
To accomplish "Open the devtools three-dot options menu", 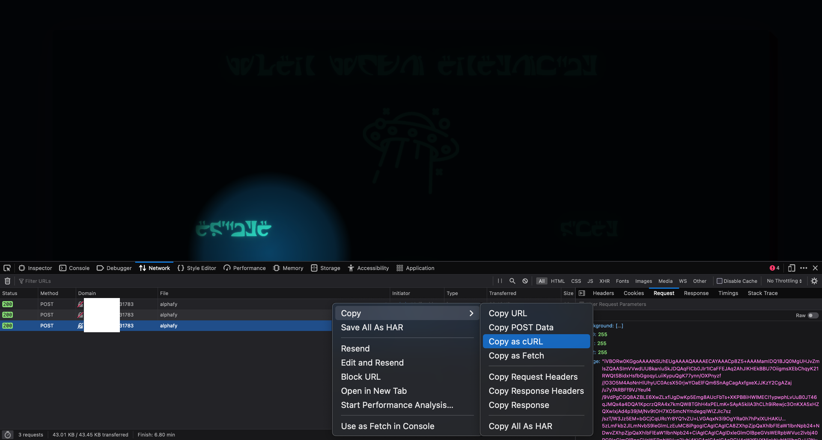I will (804, 268).
